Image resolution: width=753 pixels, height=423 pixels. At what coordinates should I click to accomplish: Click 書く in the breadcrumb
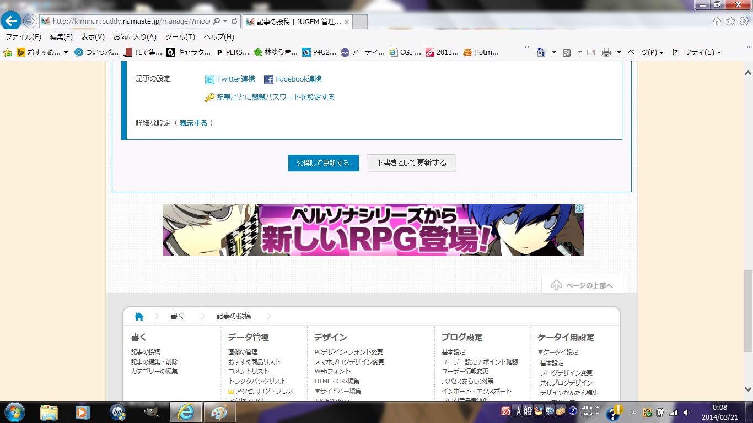coord(177,316)
